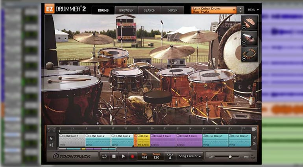Expand the hand clap slot dropdown arrow

(x=244, y=28)
